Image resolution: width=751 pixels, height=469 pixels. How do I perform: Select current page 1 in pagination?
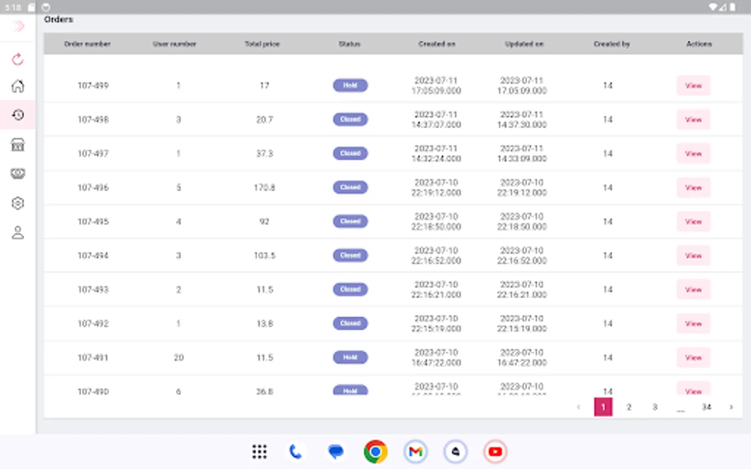pos(603,407)
